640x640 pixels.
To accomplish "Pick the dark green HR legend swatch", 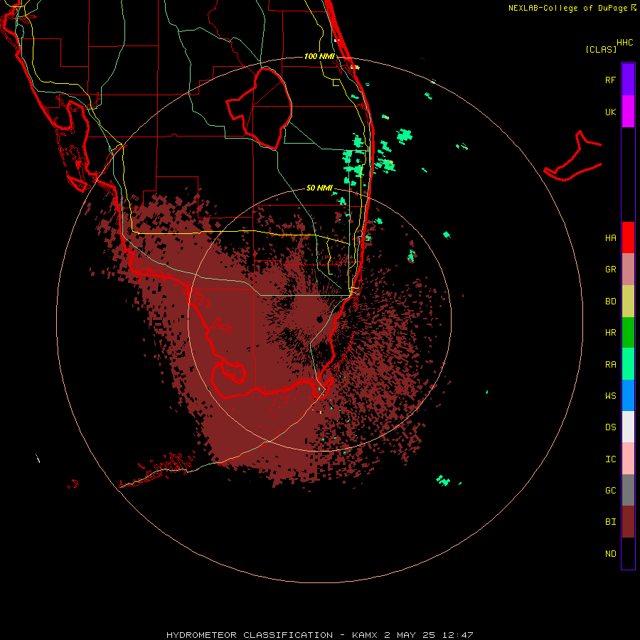I will coord(628,333).
